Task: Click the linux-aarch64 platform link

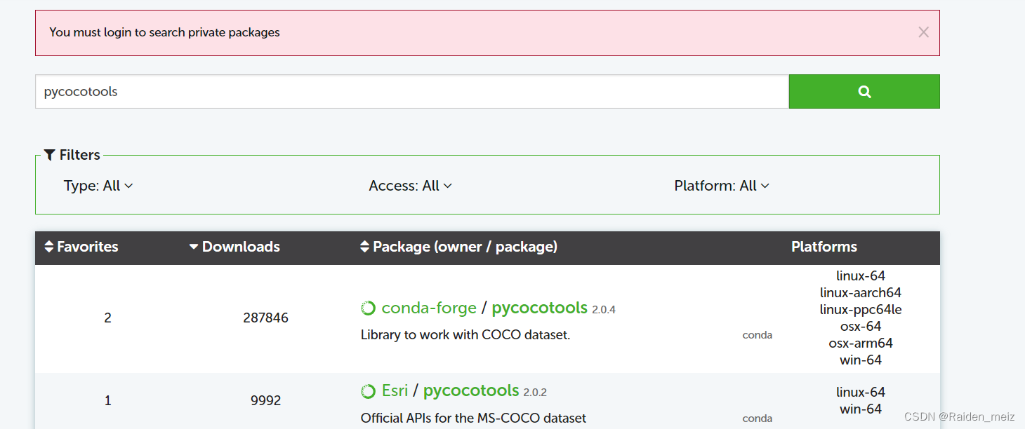Action: pos(861,292)
